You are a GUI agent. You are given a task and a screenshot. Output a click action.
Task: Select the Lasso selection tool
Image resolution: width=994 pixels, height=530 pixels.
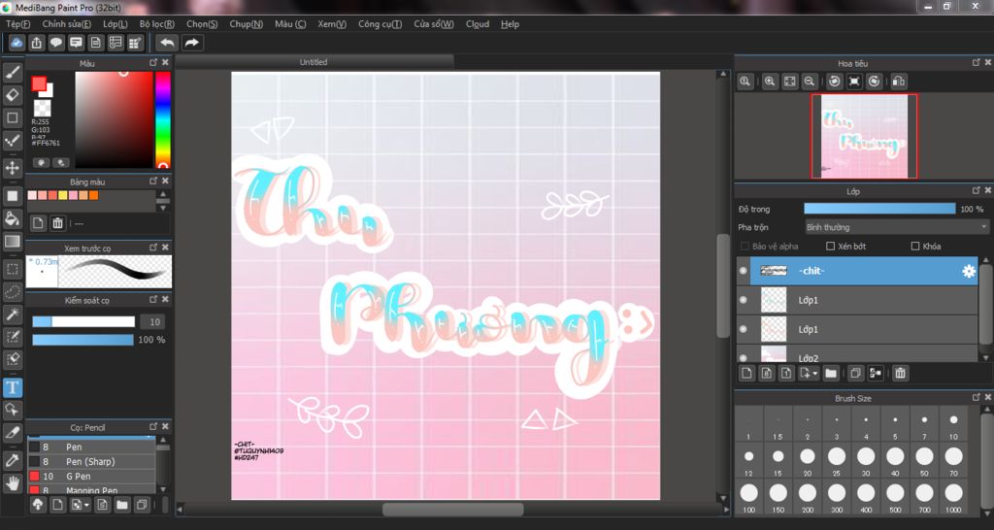12,291
